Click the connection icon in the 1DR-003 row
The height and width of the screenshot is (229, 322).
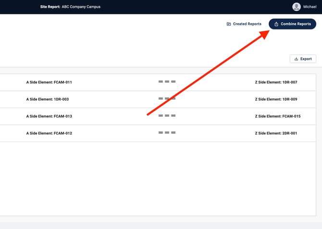coord(167,99)
